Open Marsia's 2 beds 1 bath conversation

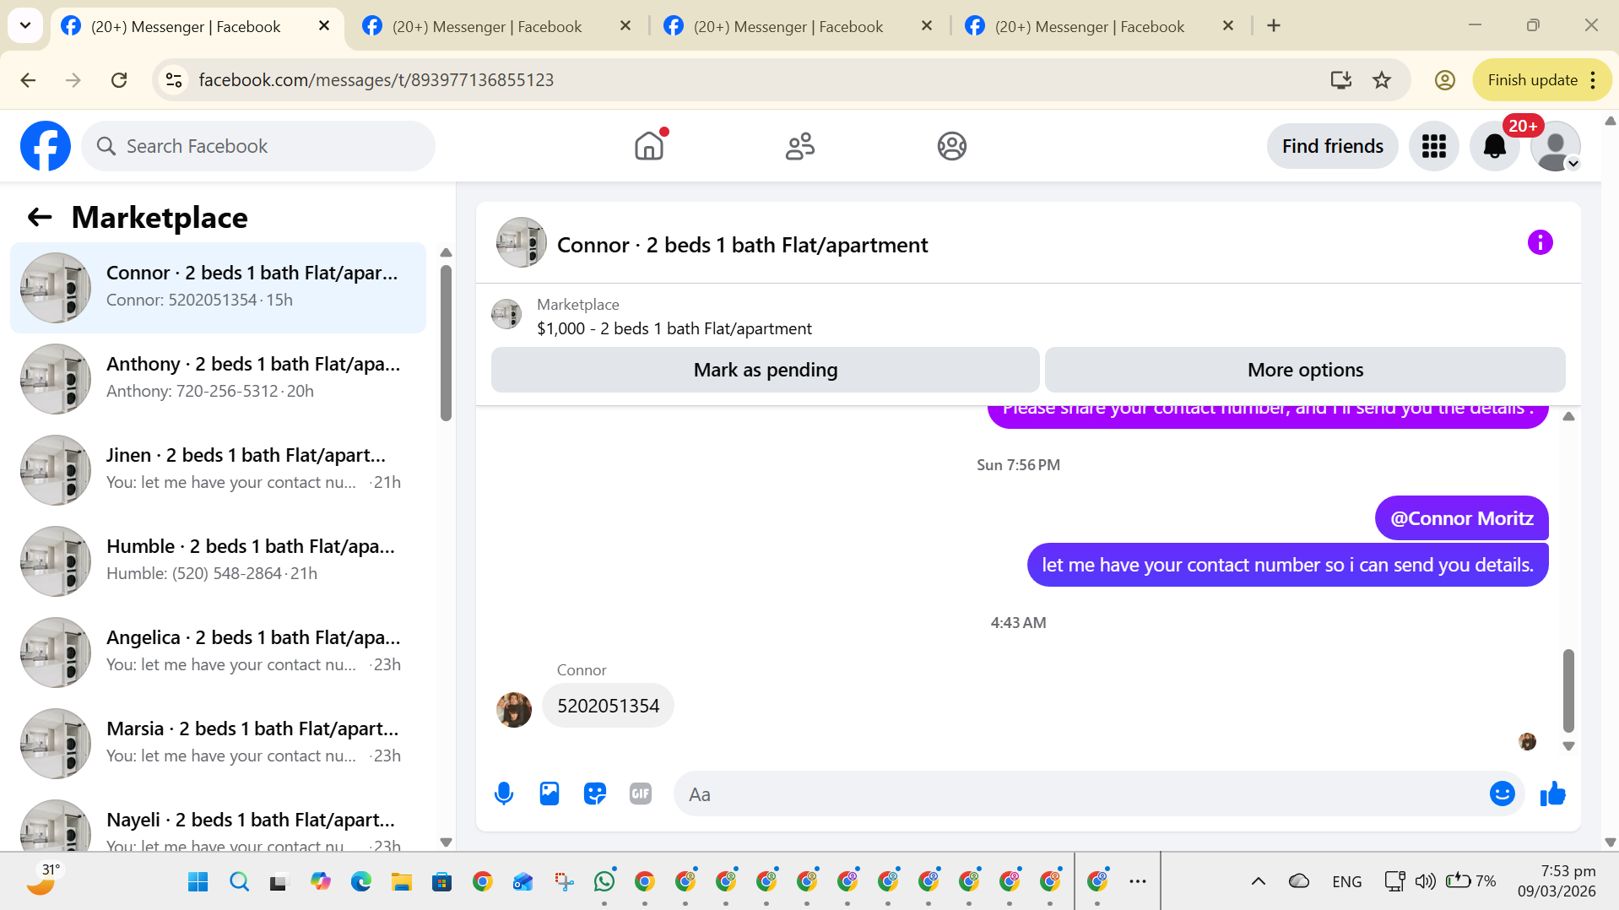click(218, 743)
